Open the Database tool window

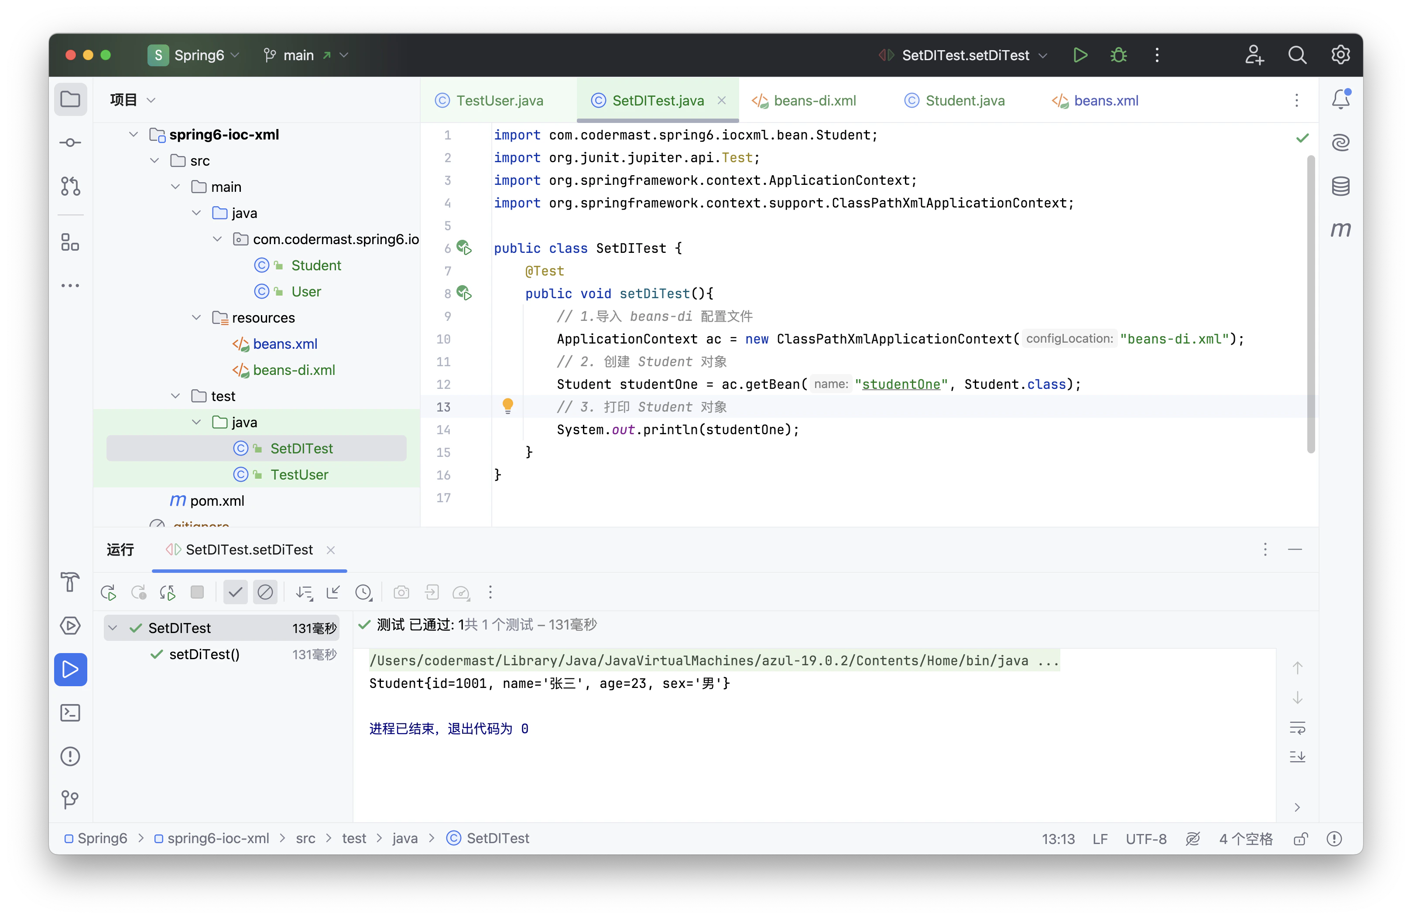(1340, 186)
